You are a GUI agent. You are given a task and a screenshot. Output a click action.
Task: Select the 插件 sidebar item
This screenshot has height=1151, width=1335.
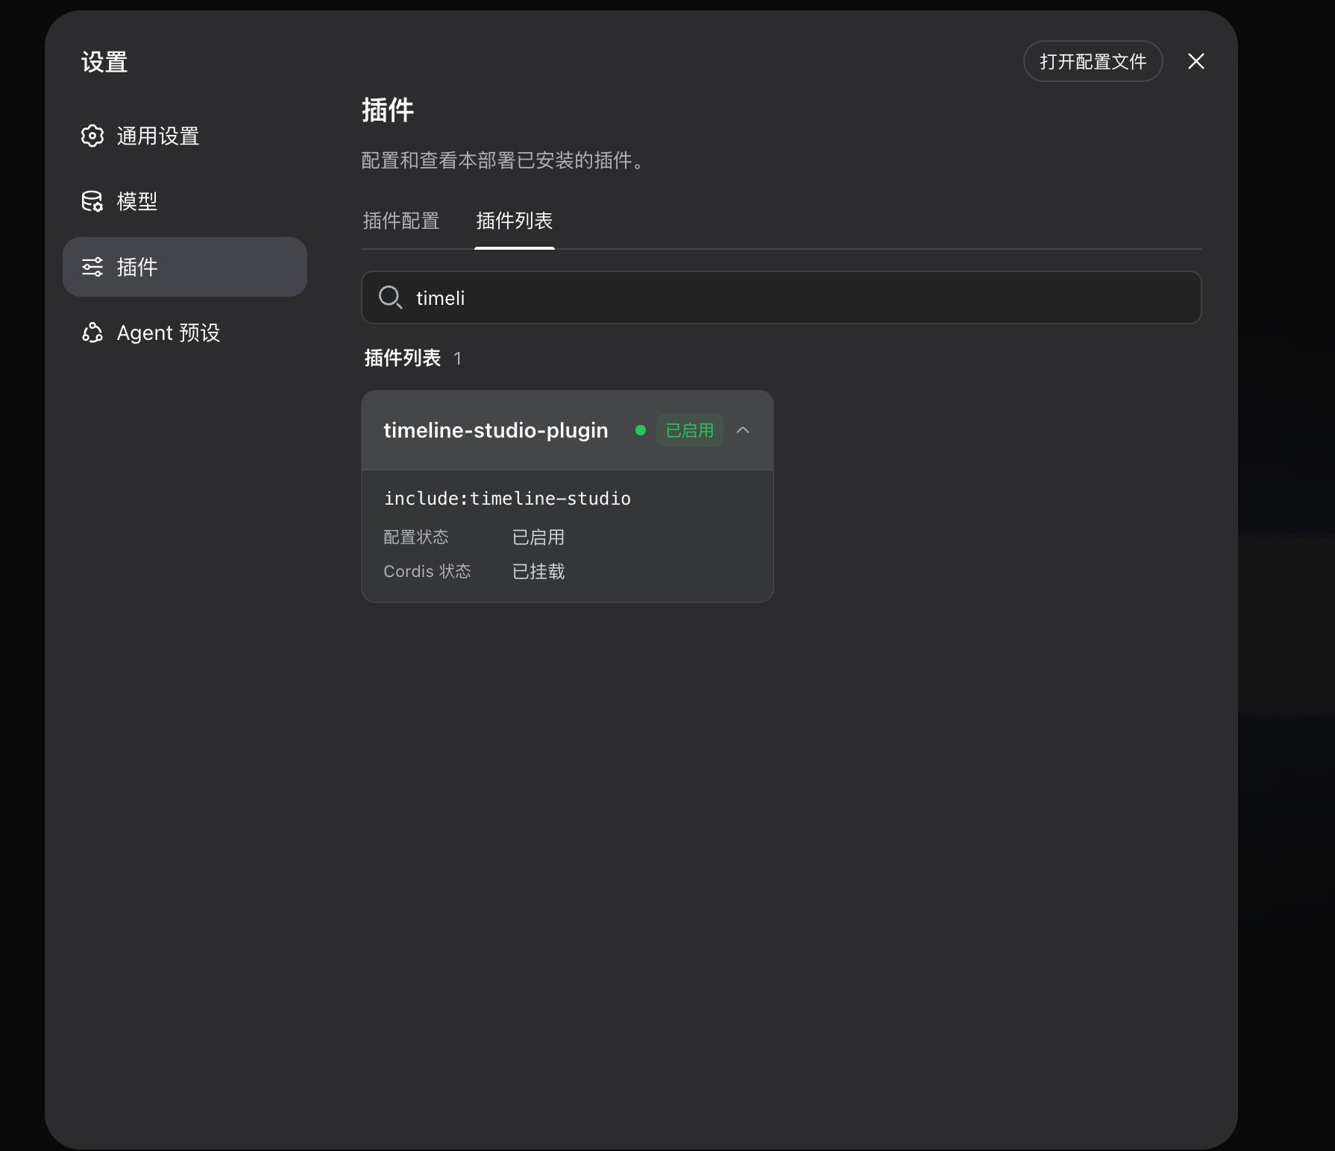tap(185, 267)
